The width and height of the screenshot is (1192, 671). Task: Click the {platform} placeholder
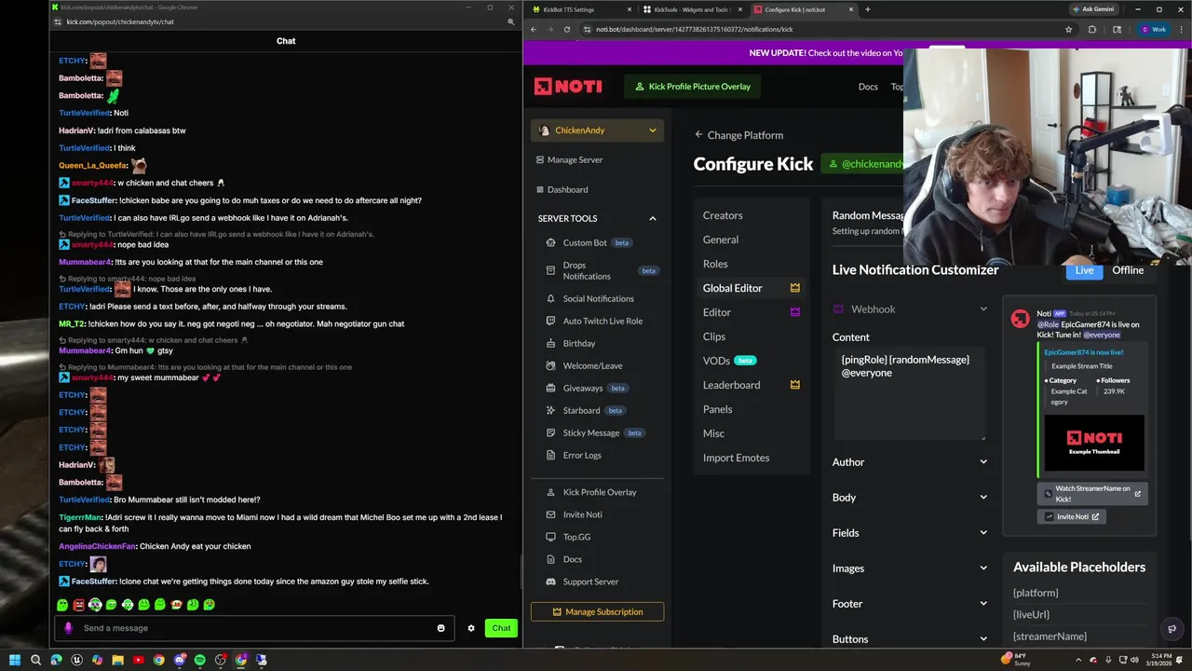click(1036, 593)
